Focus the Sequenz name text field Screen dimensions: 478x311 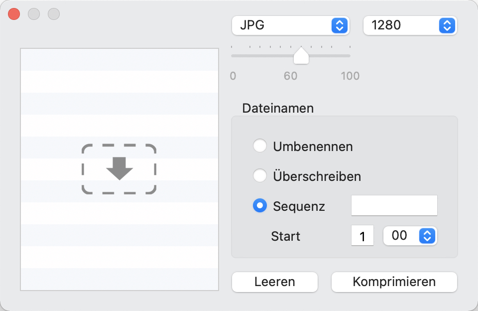[394, 205]
